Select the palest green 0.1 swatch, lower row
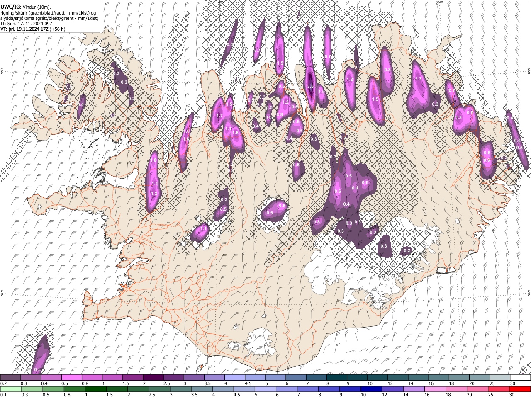This screenshot has height=398, width=531. (x=10, y=389)
